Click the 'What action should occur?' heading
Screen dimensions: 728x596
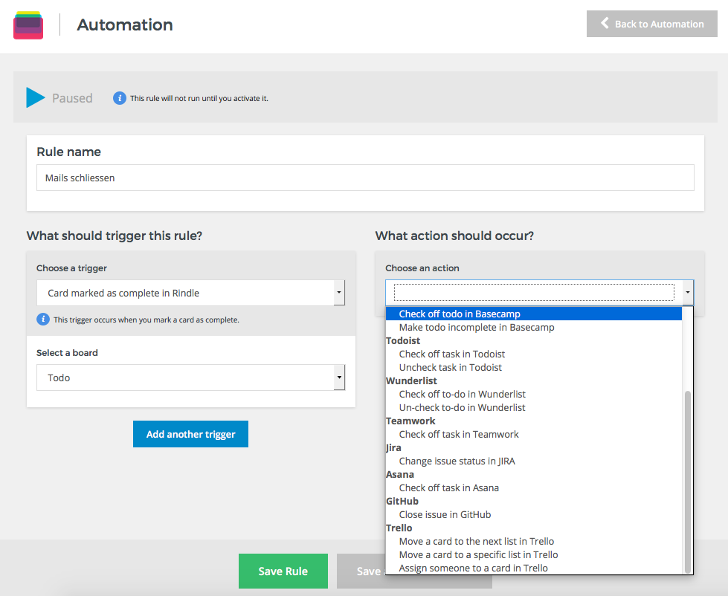pos(454,236)
